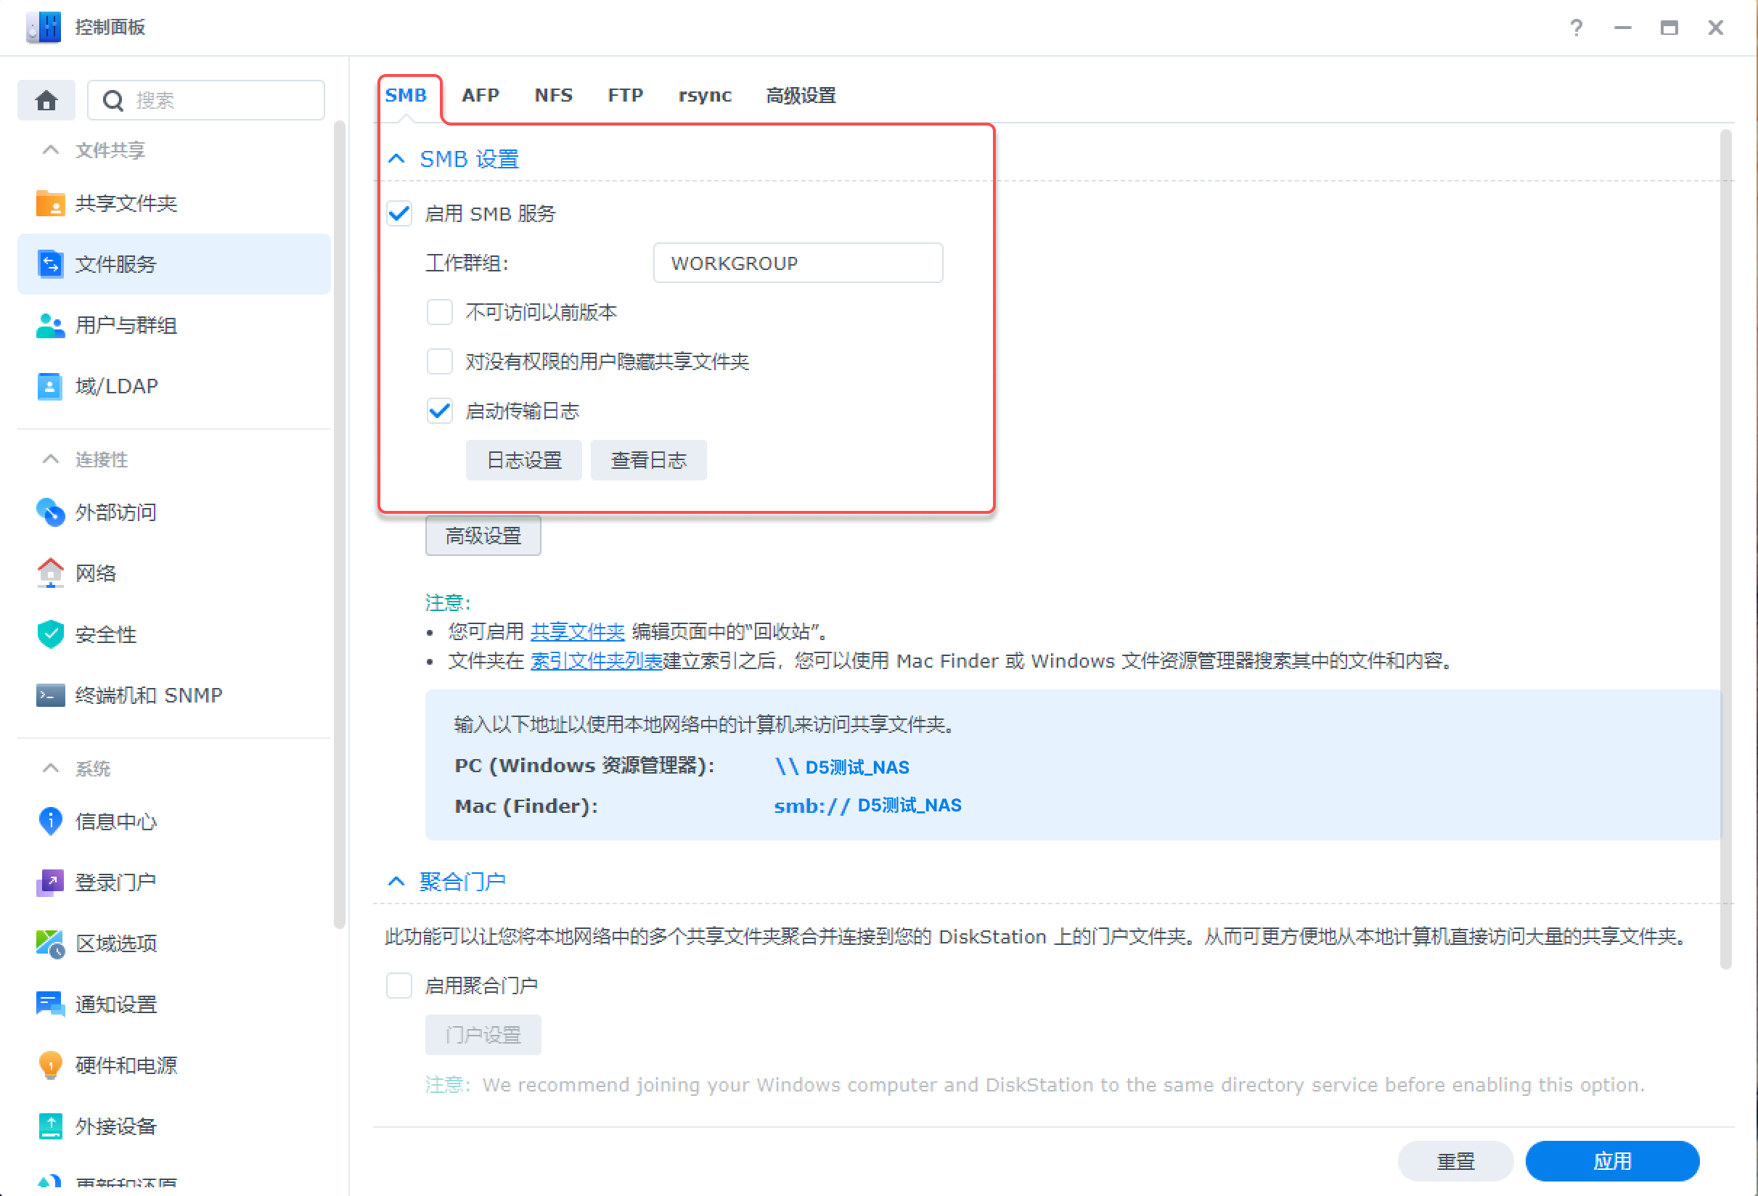
Task: Open Shared Folder (共享文件夹) icon
Action: click(x=50, y=203)
